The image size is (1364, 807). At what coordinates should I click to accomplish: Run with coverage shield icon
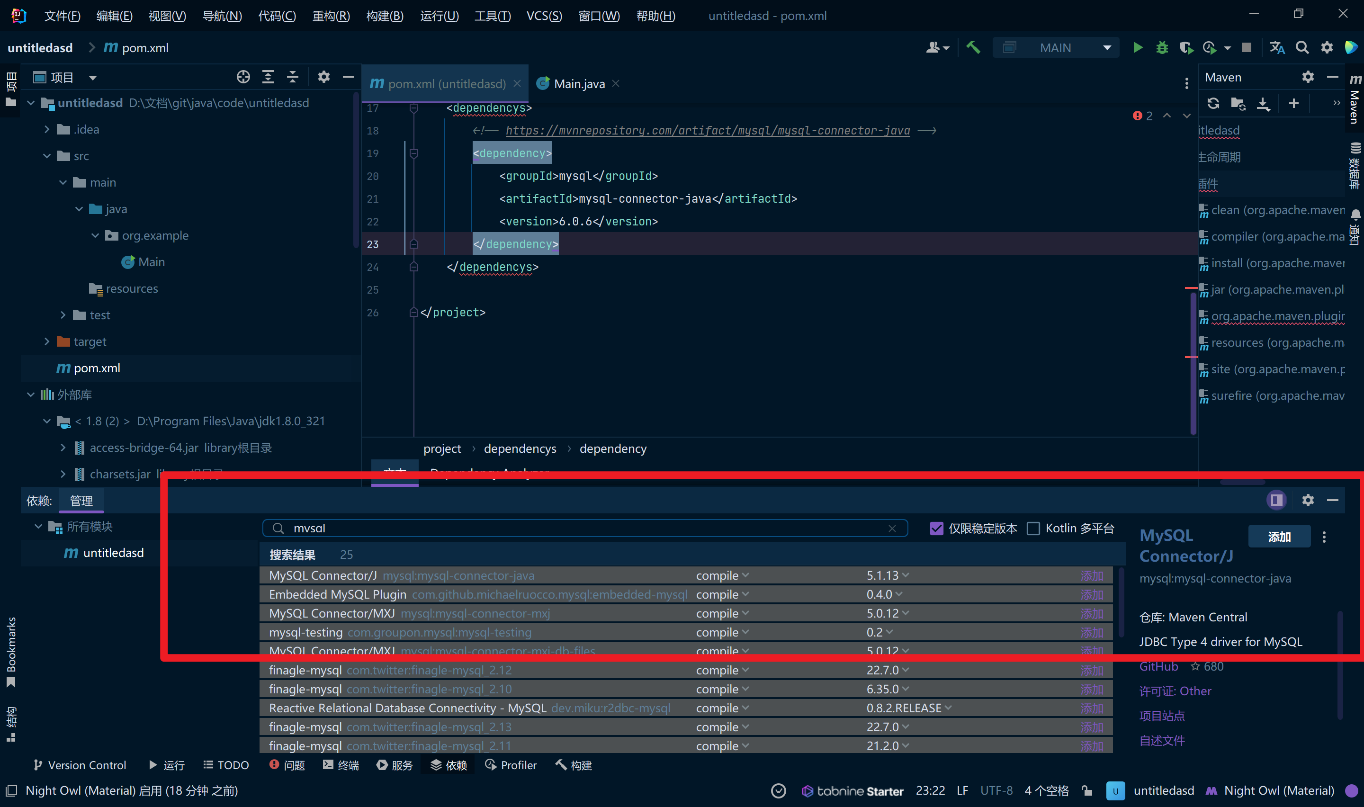pos(1186,48)
